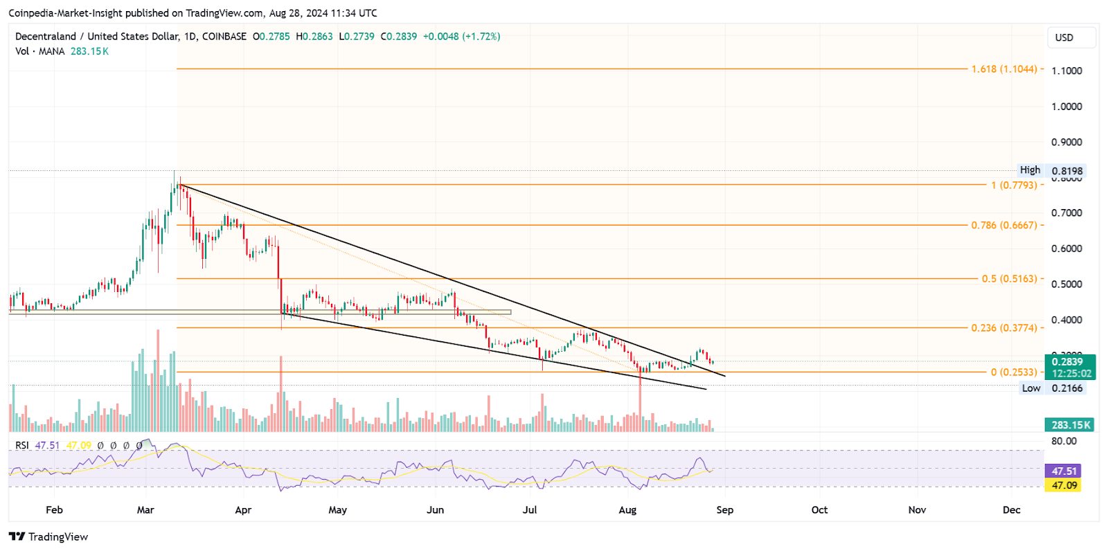This screenshot has width=1108, height=551.
Task: Click the Jun label on time axis
Action: point(435,510)
